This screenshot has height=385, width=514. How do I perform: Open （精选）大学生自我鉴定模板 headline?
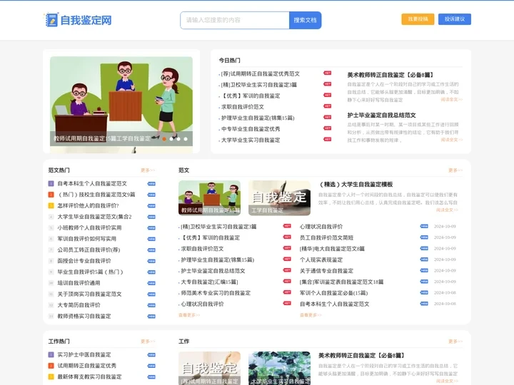pos(356,185)
